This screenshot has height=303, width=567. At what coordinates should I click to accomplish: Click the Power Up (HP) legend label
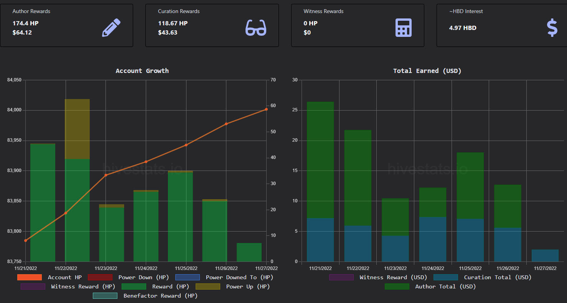click(248, 286)
